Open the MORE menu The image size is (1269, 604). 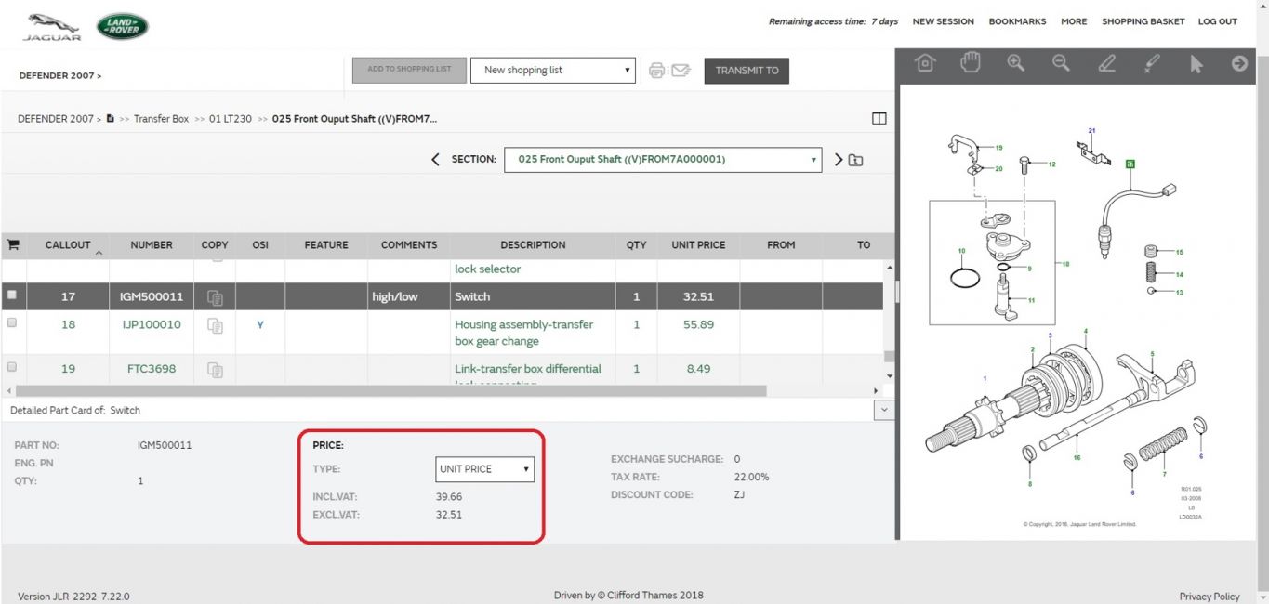[x=1074, y=21]
